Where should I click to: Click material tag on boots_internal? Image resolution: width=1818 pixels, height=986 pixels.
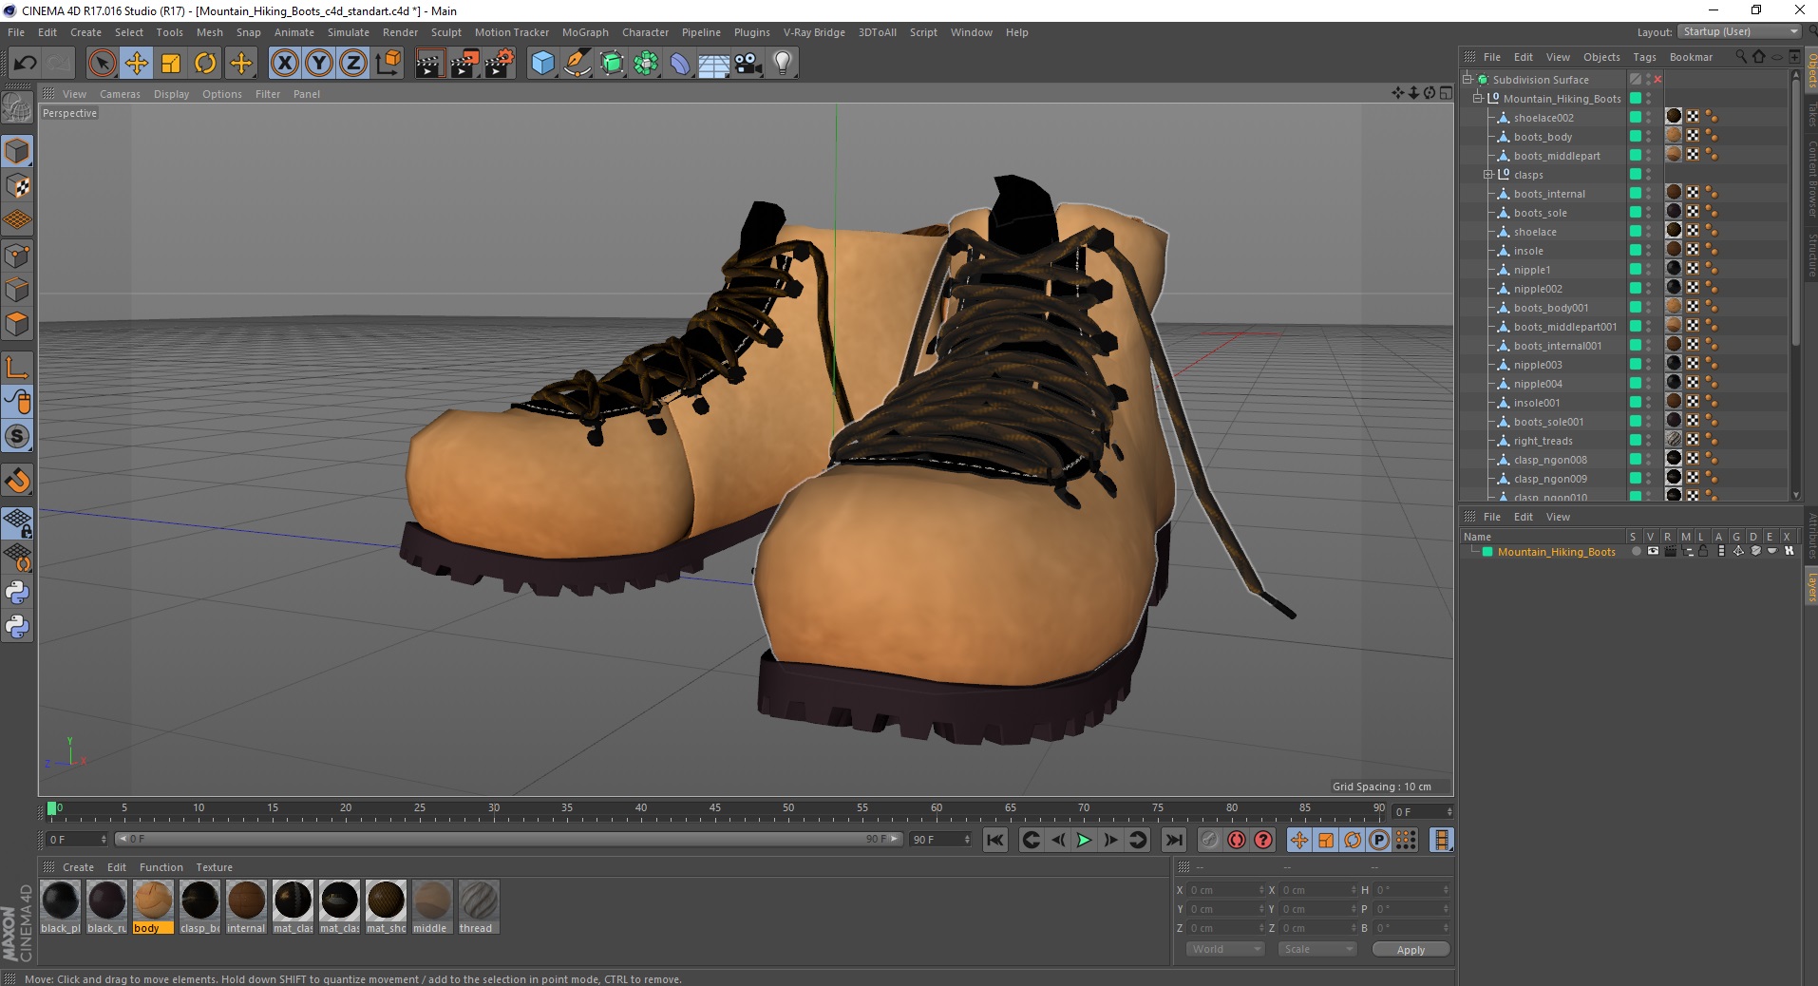1674,193
